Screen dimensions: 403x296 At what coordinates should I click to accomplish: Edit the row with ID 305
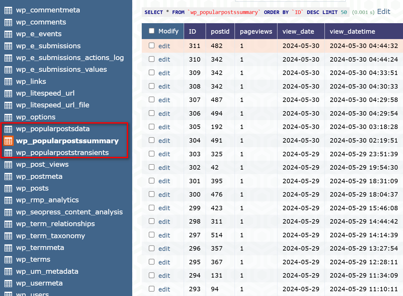coord(164,127)
